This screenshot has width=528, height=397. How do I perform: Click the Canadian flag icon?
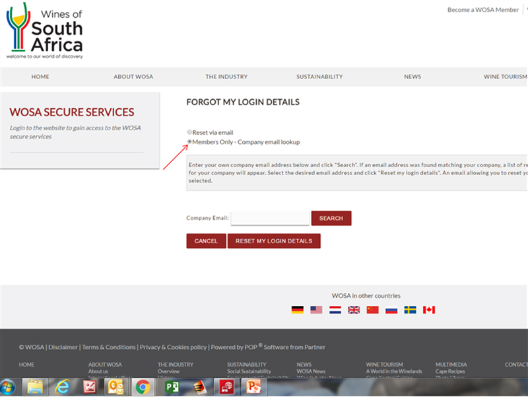(x=429, y=309)
